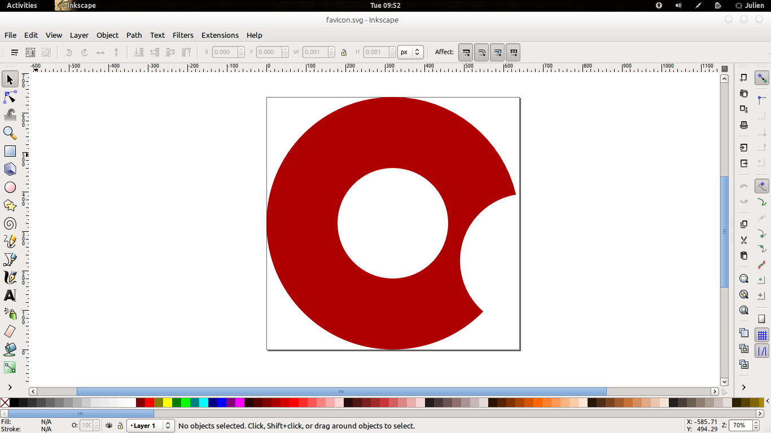The image size is (771, 433).
Task: Expand the color palette menu arrow
Action: [x=768, y=401]
